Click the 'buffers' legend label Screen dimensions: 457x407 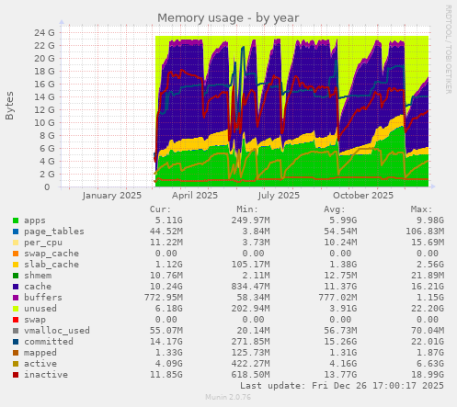[x=43, y=298]
